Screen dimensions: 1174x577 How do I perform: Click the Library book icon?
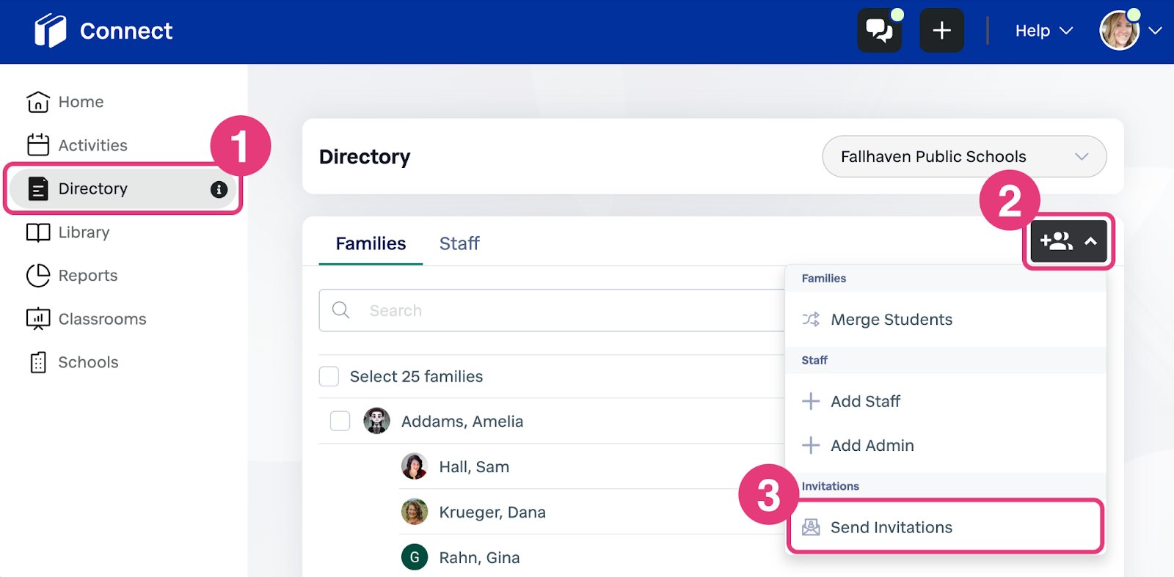click(x=38, y=232)
